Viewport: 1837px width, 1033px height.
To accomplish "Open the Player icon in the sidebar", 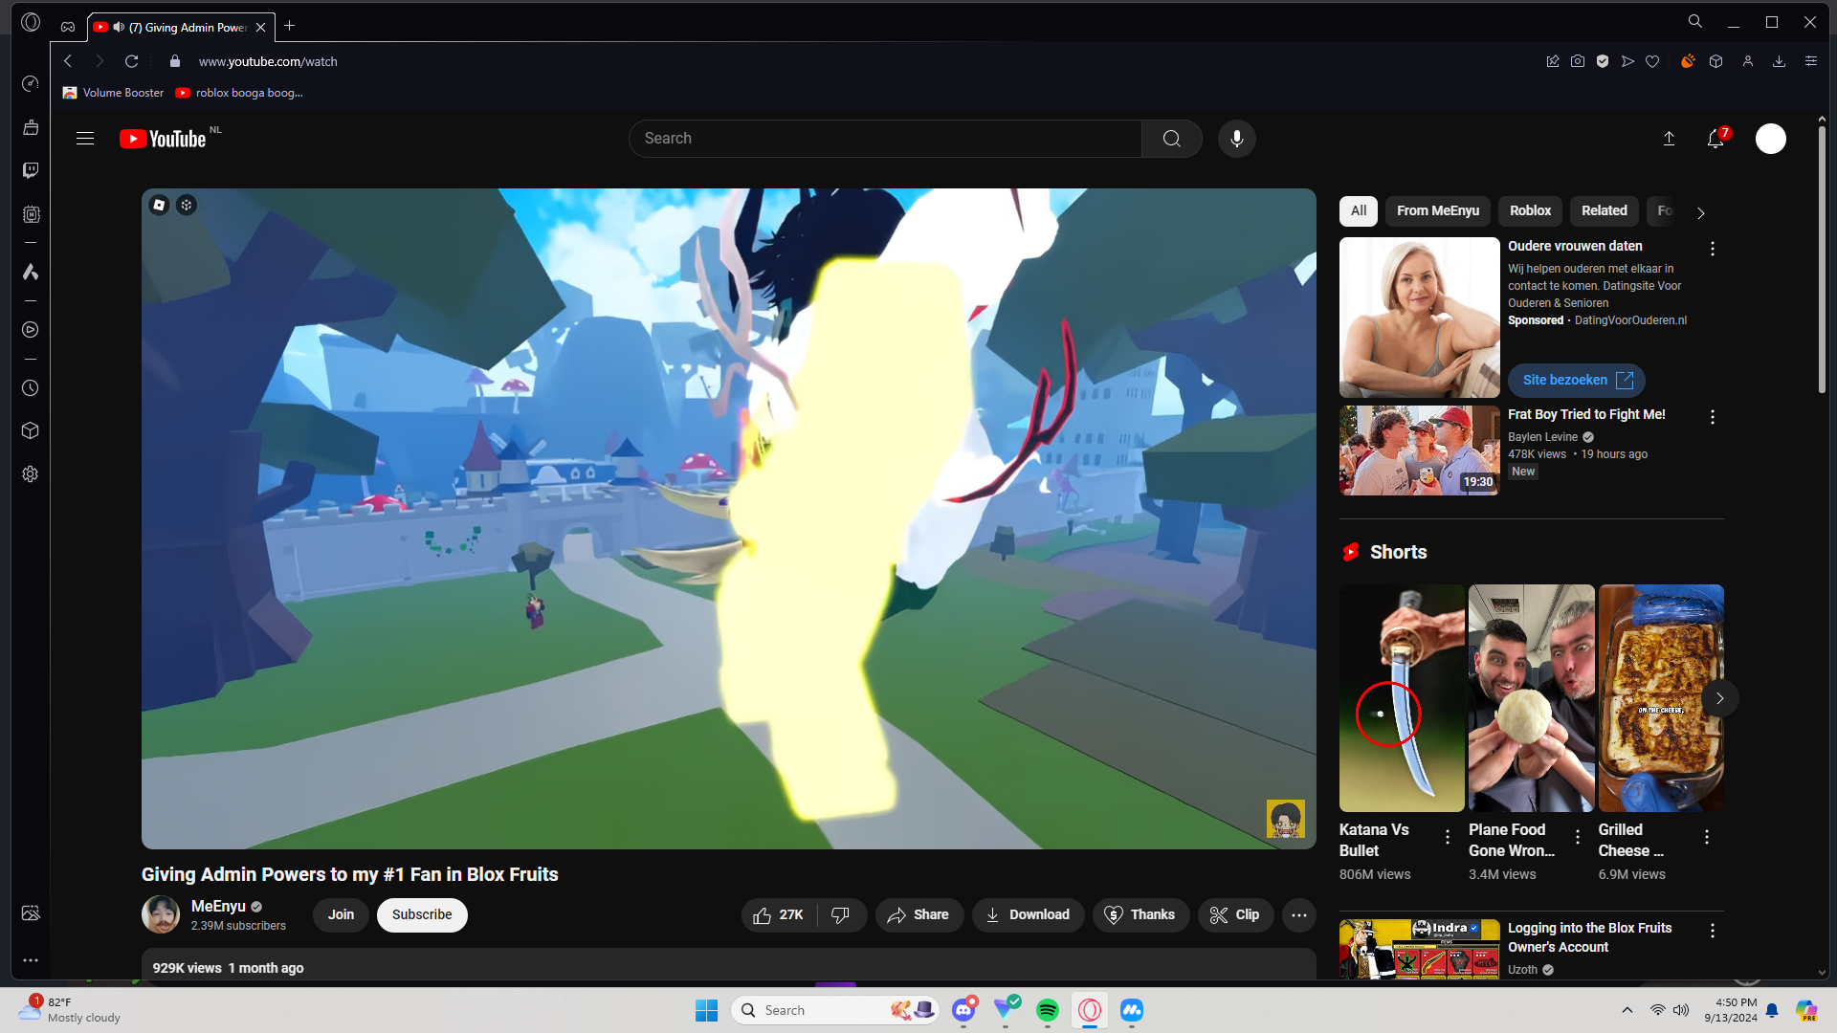I will pyautogui.click(x=31, y=330).
